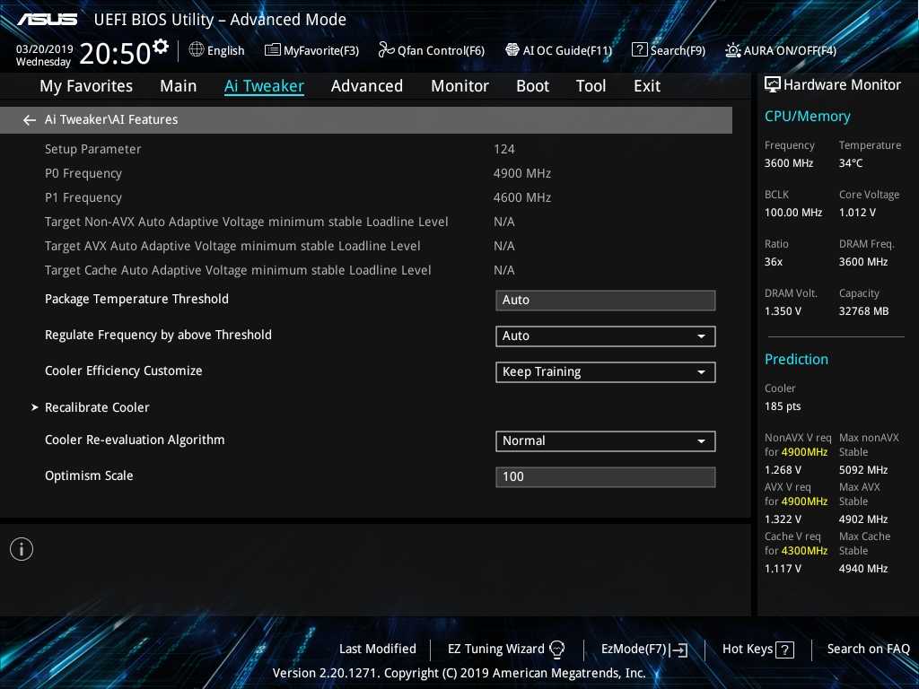Open Search(F9) question mark icon

click(640, 50)
